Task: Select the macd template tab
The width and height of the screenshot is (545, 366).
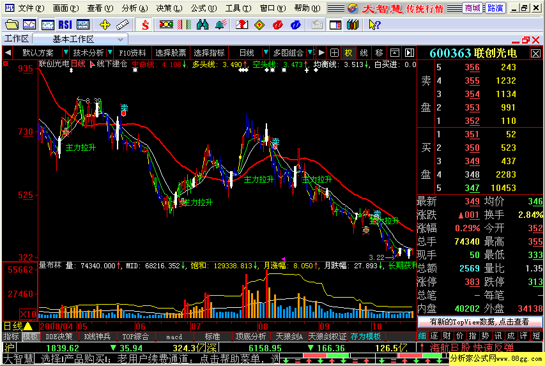Action: click(174, 337)
